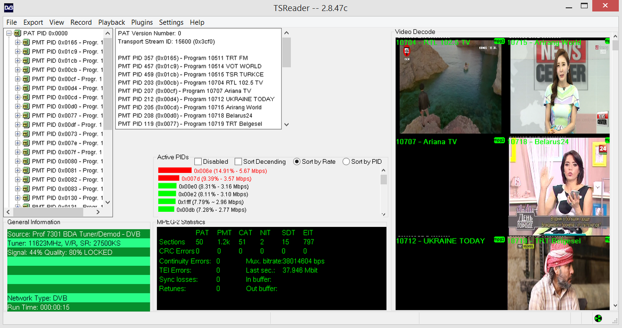
Task: Click the Active PIDs list scroll-down arrow
Action: 383,214
